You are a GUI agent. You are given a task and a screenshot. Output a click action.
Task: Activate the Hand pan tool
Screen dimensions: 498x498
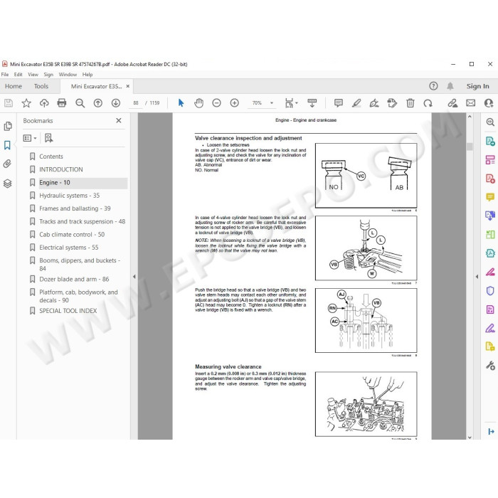tap(198, 103)
